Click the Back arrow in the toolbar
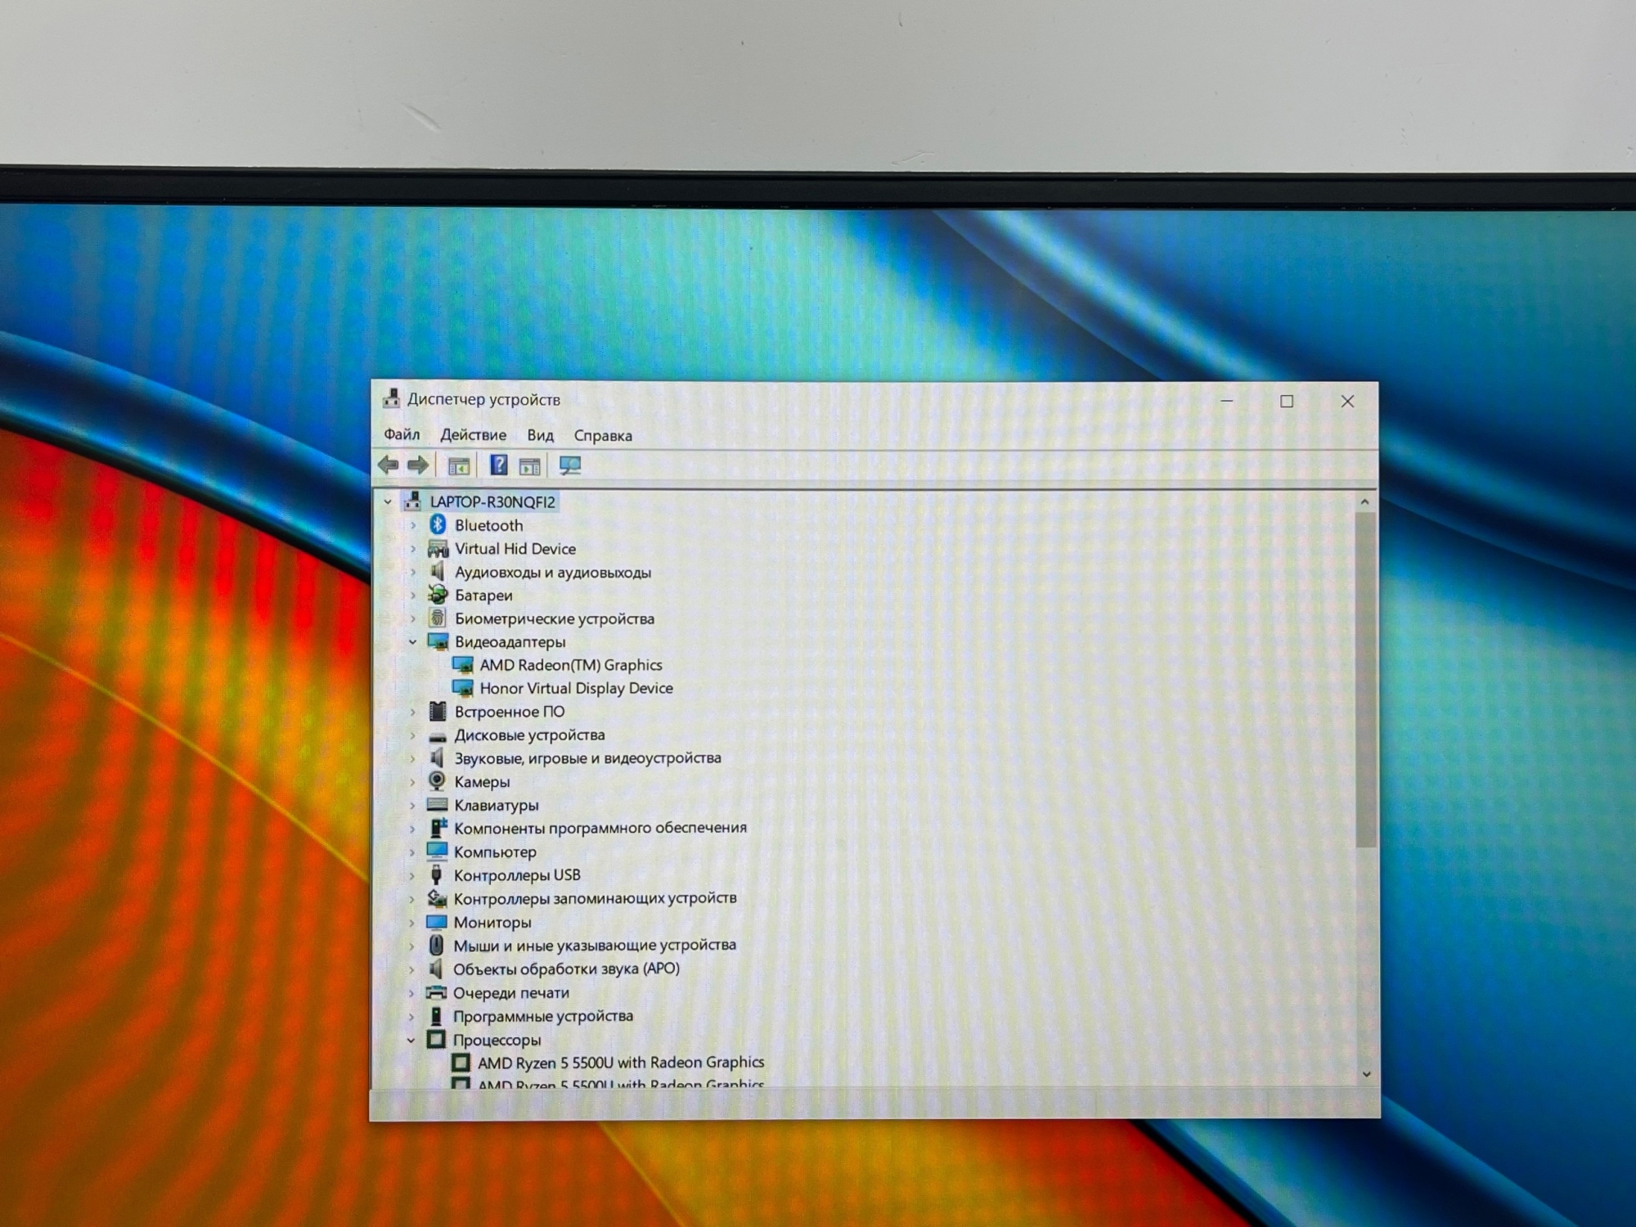The image size is (1636, 1227). (389, 465)
